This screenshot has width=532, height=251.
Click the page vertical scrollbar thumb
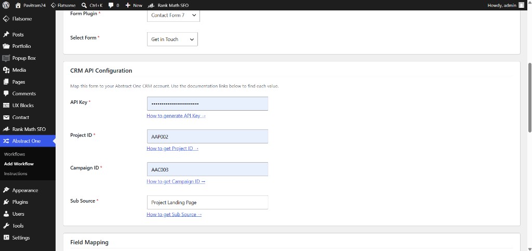pyautogui.click(x=529, y=98)
